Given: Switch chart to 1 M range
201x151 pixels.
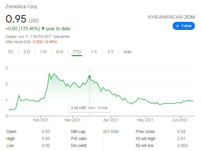Looking at the screenshot, I should click(43, 52).
